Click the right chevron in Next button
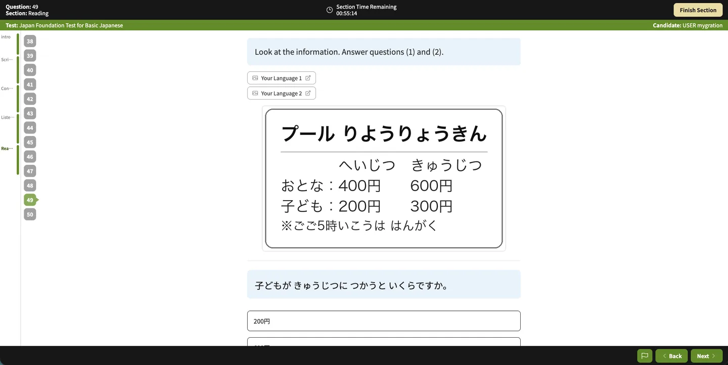The width and height of the screenshot is (728, 365). 714,356
